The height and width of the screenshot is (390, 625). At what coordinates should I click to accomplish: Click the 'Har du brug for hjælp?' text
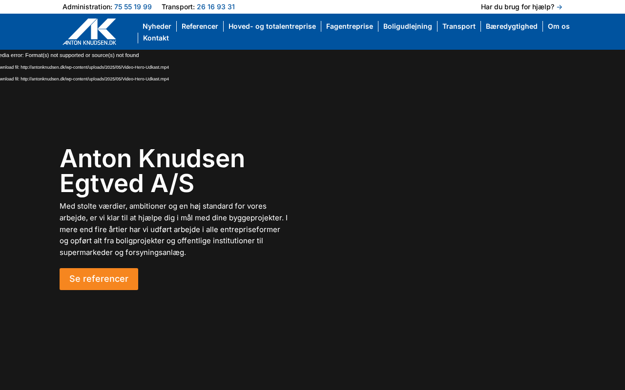pos(518,7)
